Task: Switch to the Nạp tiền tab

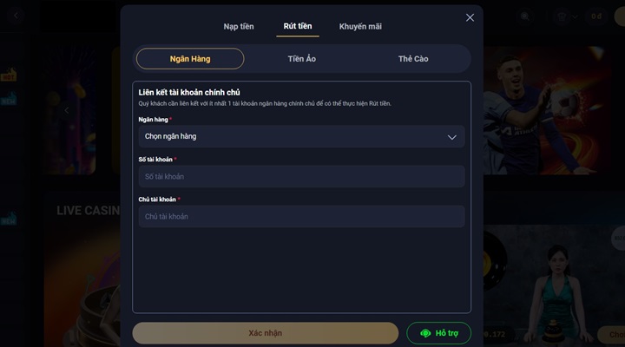Action: pos(238,26)
